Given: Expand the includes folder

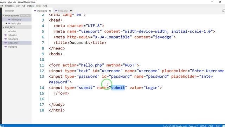Looking at the screenshot, I should point(12,31).
